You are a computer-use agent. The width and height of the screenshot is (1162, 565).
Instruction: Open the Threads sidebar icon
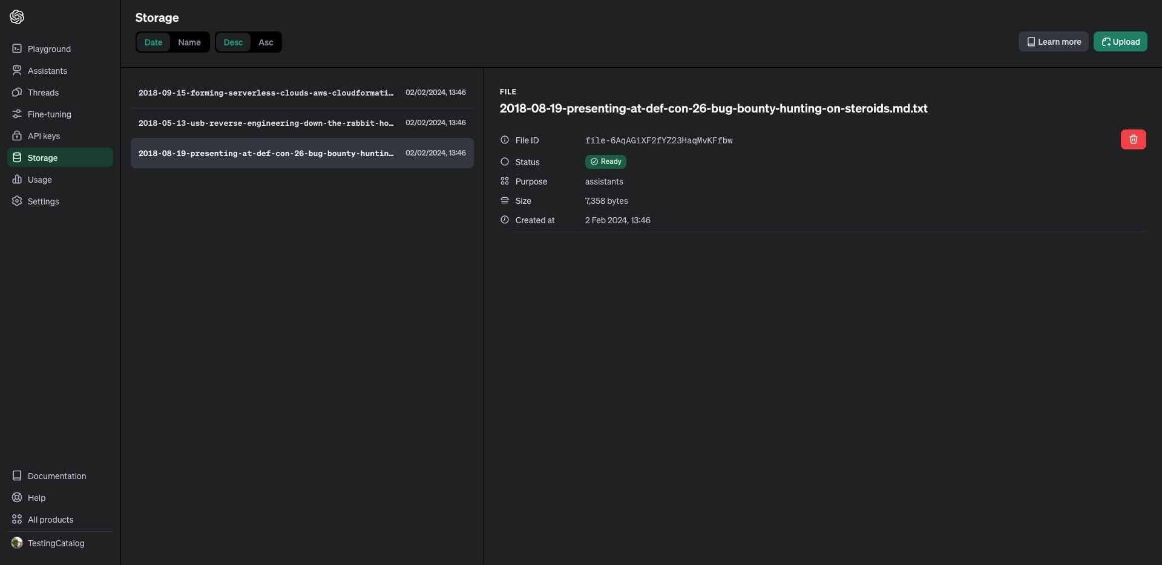[x=17, y=92]
